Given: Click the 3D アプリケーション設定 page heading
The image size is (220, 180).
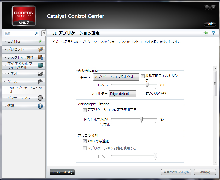Looking at the screenshot, I should [x=76, y=33].
